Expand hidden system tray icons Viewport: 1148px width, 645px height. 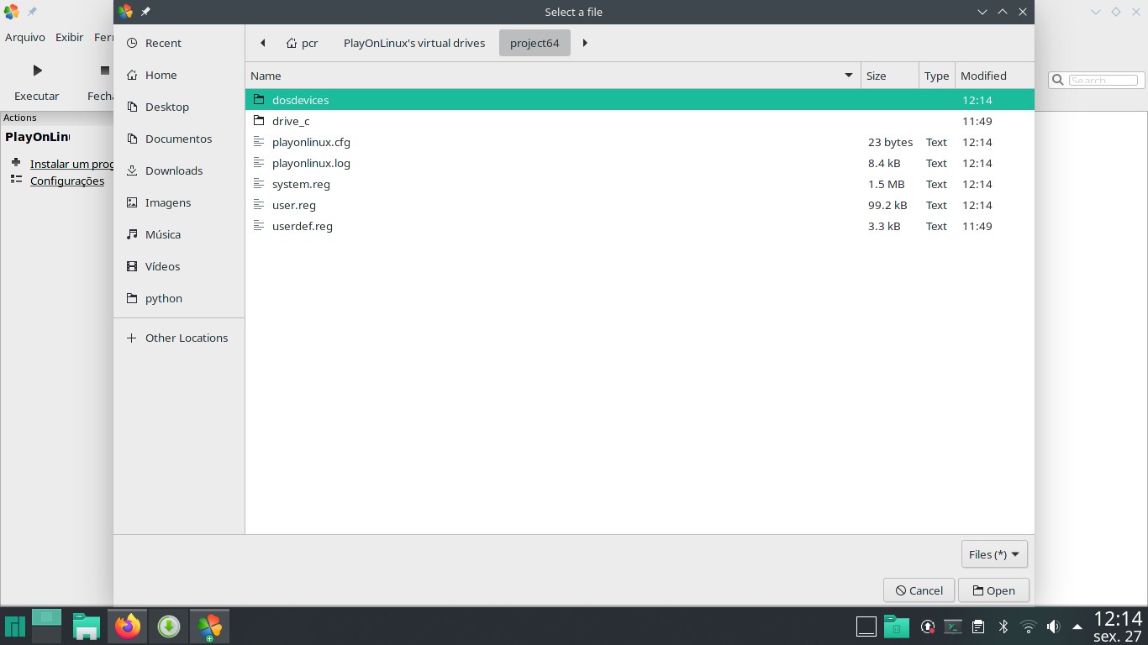click(1077, 627)
